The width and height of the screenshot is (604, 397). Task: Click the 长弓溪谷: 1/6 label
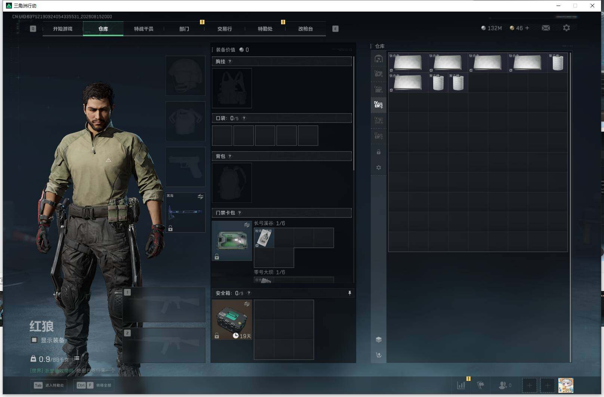[x=269, y=223]
